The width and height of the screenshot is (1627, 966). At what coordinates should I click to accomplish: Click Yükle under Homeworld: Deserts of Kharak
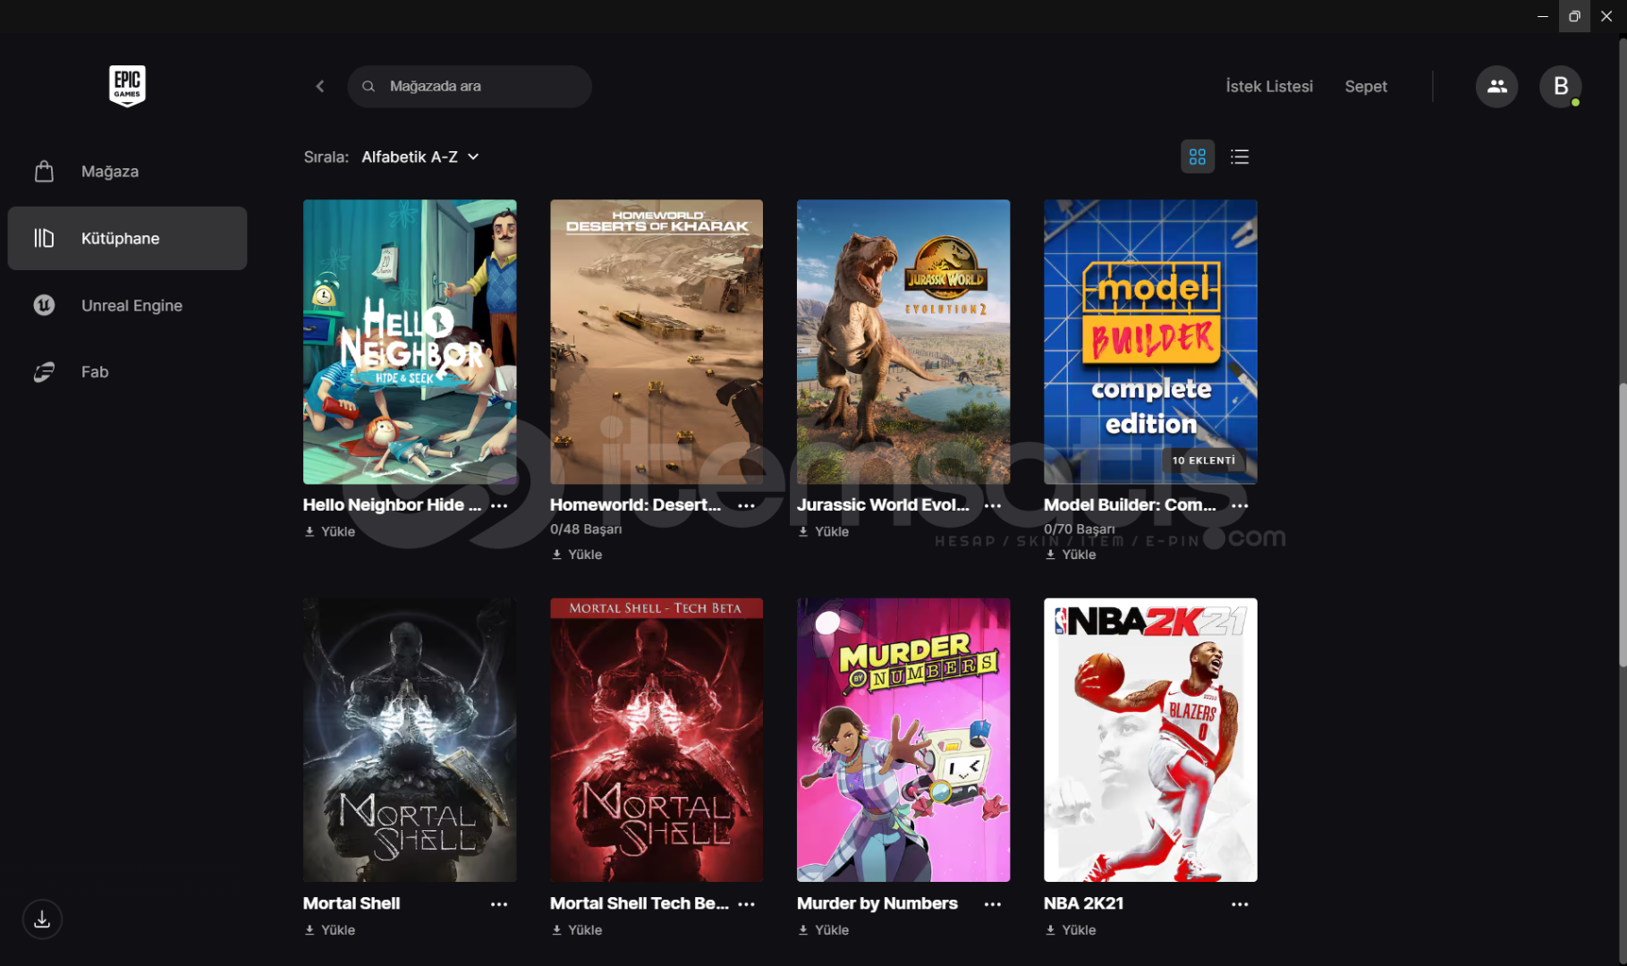pyautogui.click(x=577, y=555)
